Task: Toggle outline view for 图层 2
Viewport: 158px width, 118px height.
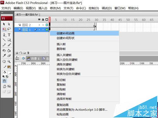Action: click(x=47, y=25)
